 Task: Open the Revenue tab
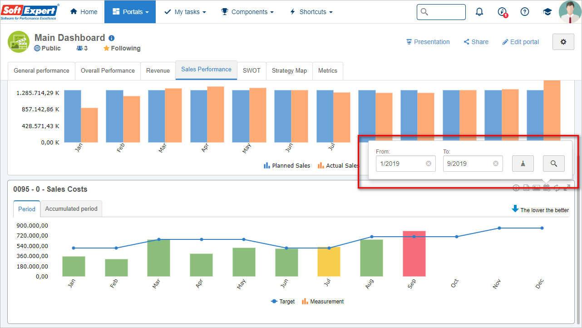[158, 71]
